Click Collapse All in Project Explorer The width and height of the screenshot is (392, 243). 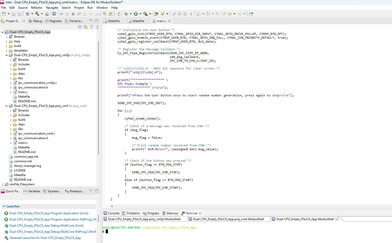(x=80, y=27)
